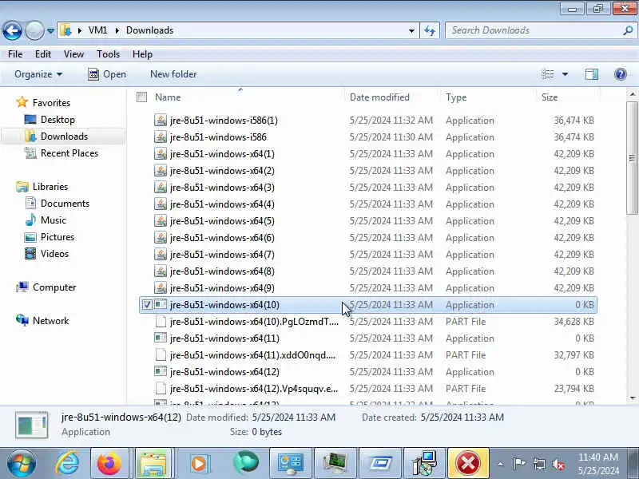Select the jre-8u51-windows-x64(12) application icon

click(x=161, y=371)
